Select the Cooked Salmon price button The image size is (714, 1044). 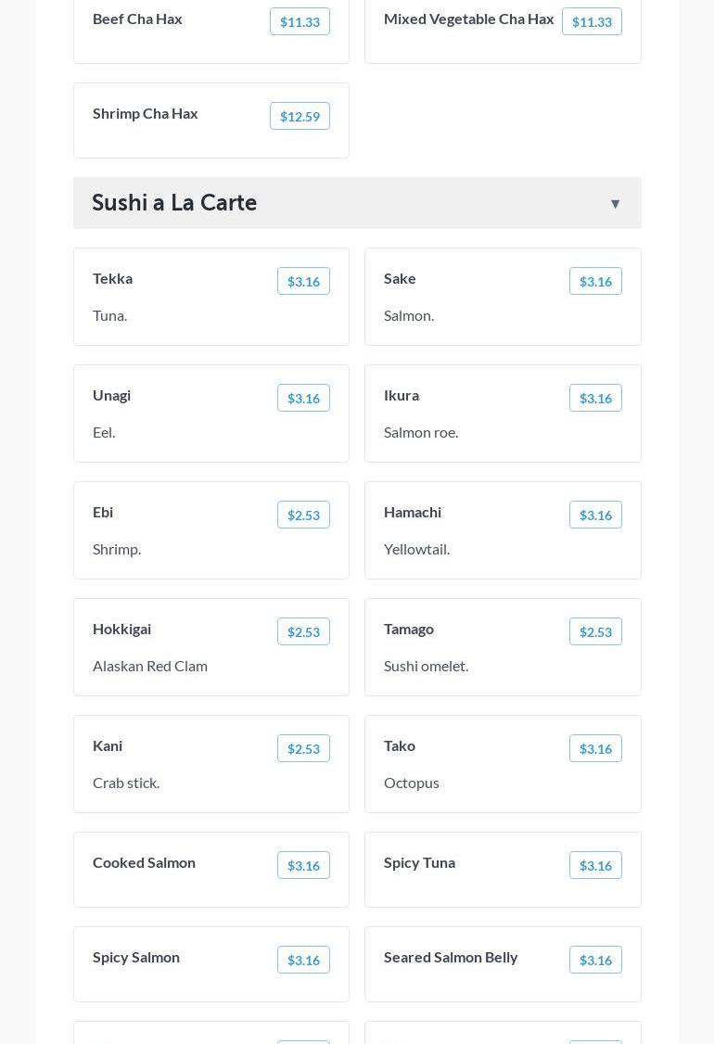coord(303,865)
